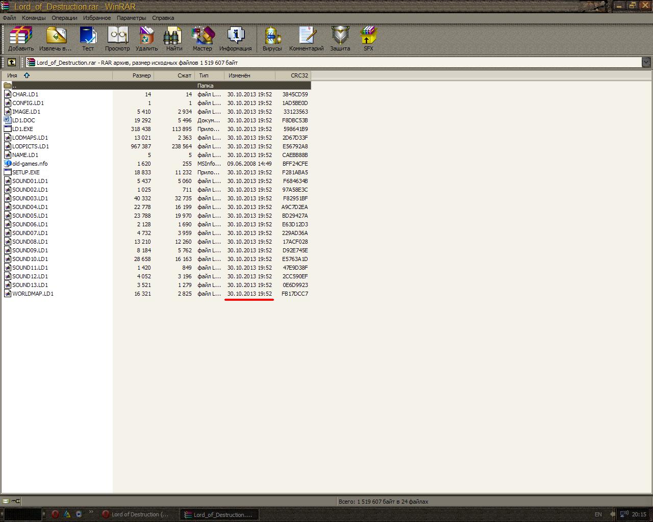Sort files by Изменён column header
Screen dimensions: 653x522
pos(249,75)
